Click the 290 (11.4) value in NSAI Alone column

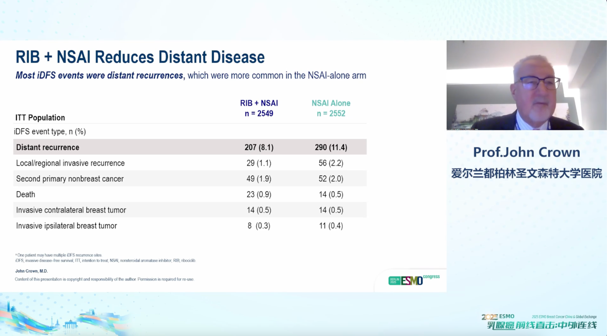[x=331, y=147]
